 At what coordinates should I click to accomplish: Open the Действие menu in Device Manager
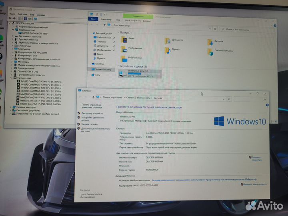click(22, 14)
